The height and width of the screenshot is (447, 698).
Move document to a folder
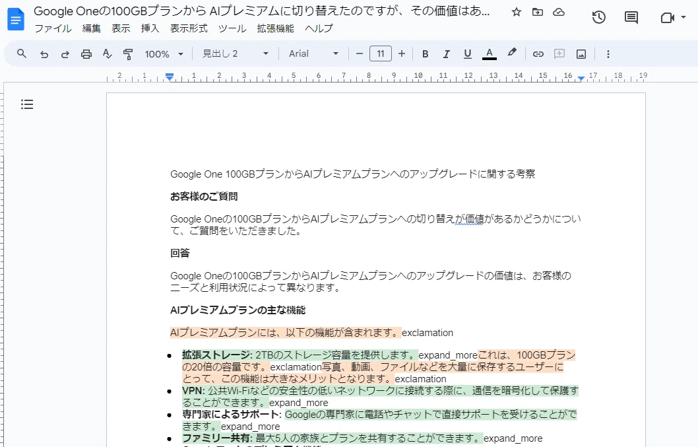(x=537, y=12)
